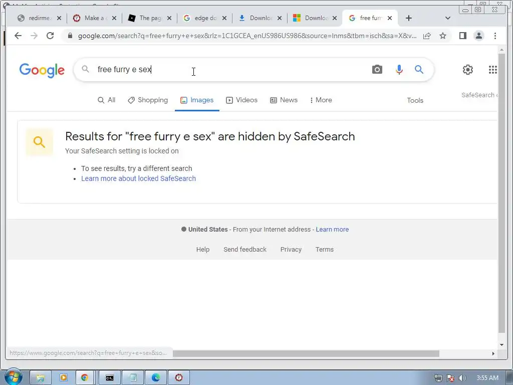Select the All search category

[107, 100]
